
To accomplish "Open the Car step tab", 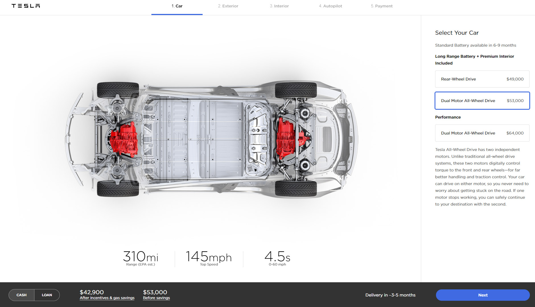I will [x=177, y=6].
